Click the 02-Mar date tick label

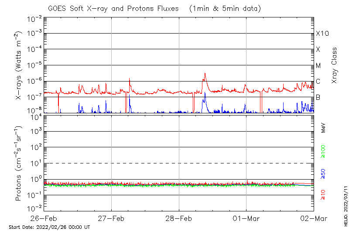click(x=314, y=218)
